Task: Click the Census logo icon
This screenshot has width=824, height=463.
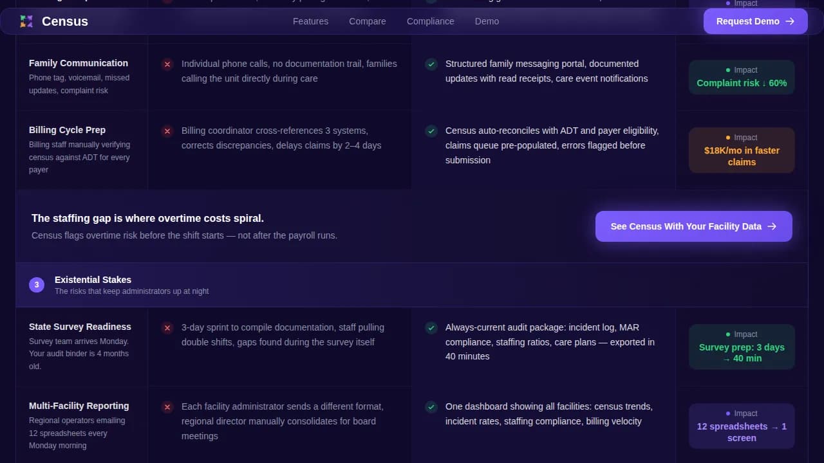Action: (x=26, y=21)
